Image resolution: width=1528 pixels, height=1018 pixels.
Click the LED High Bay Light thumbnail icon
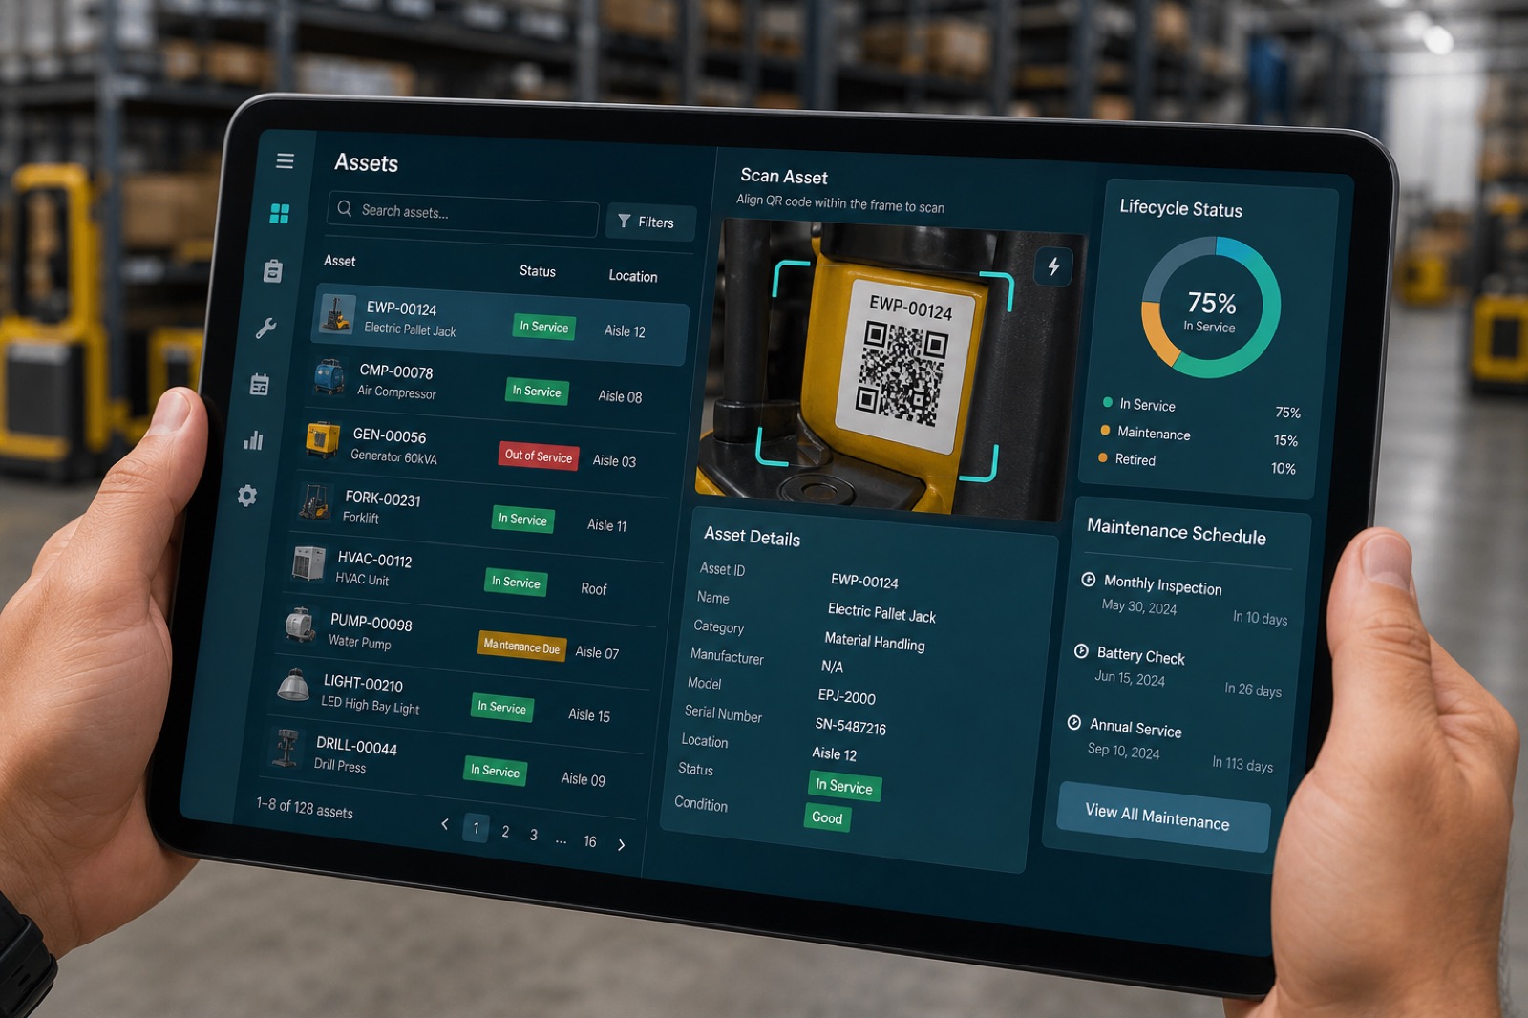[293, 685]
